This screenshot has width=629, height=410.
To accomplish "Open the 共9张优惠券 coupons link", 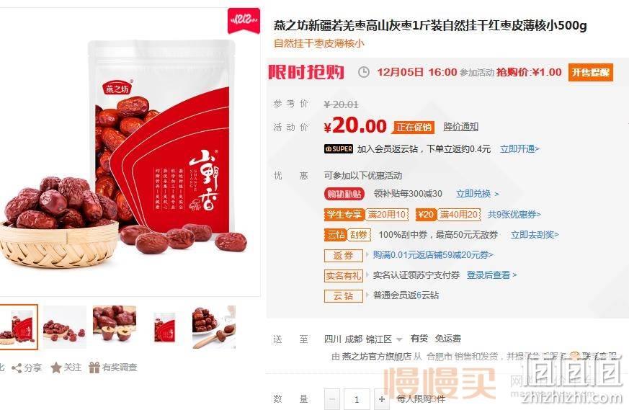I will [x=514, y=215].
